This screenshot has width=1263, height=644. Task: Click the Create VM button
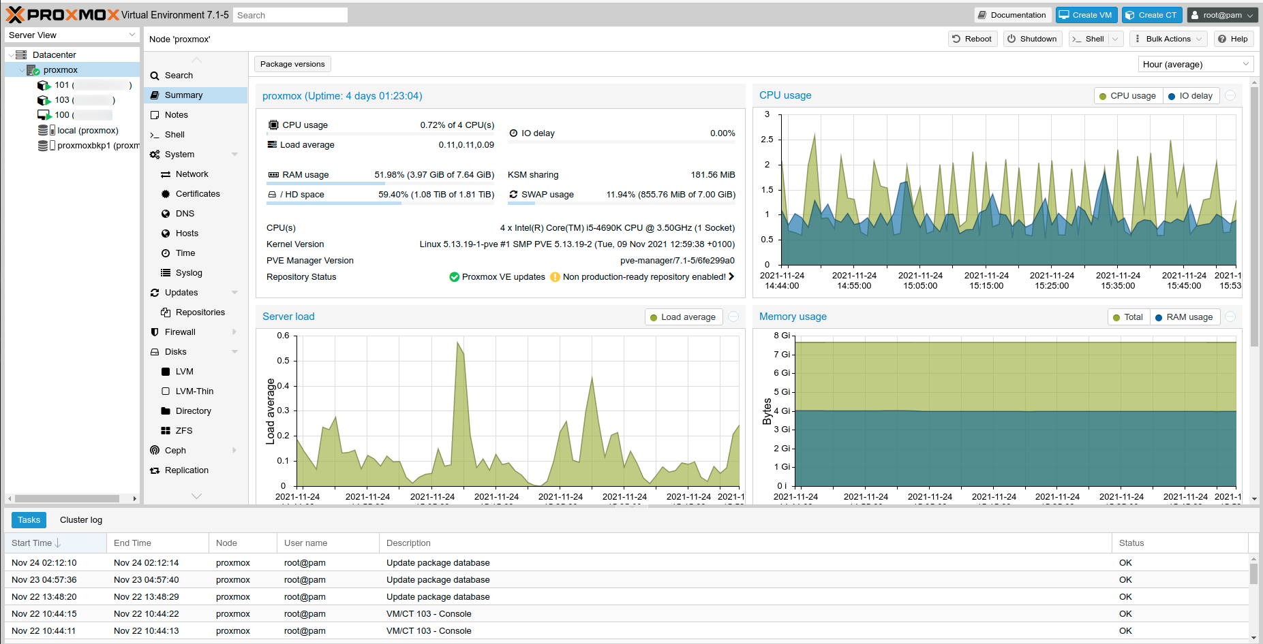coord(1086,15)
